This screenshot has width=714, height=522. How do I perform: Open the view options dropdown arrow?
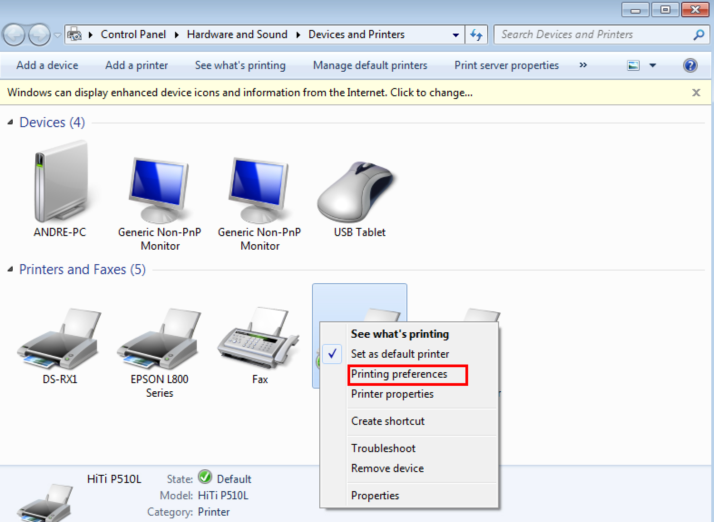click(x=653, y=65)
